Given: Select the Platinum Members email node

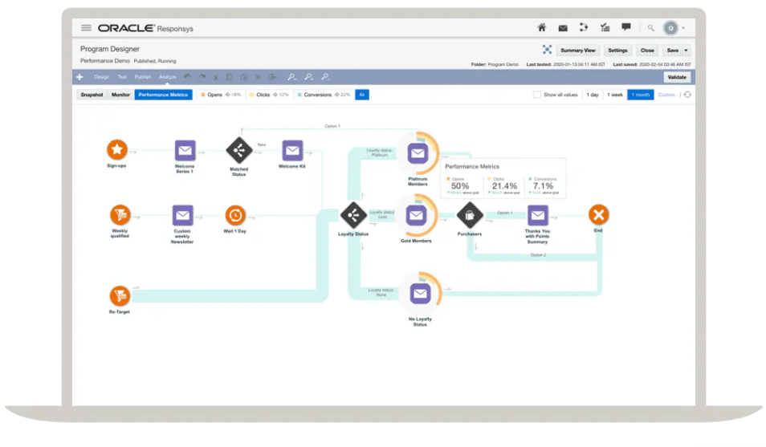Looking at the screenshot, I should coord(418,153).
